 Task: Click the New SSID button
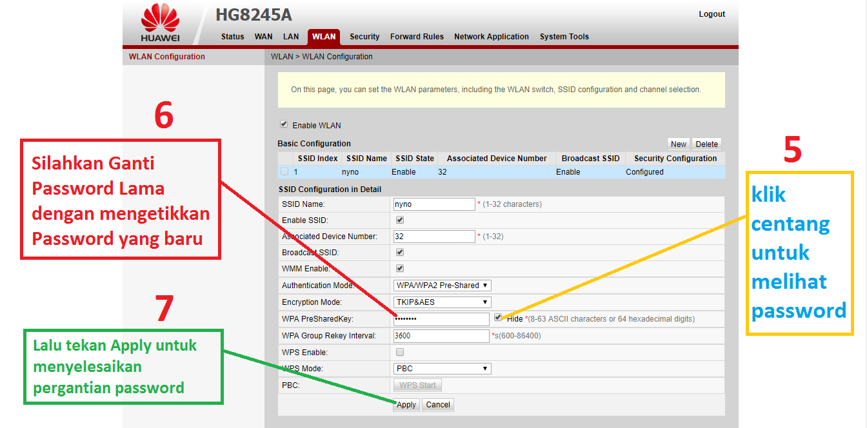679,144
